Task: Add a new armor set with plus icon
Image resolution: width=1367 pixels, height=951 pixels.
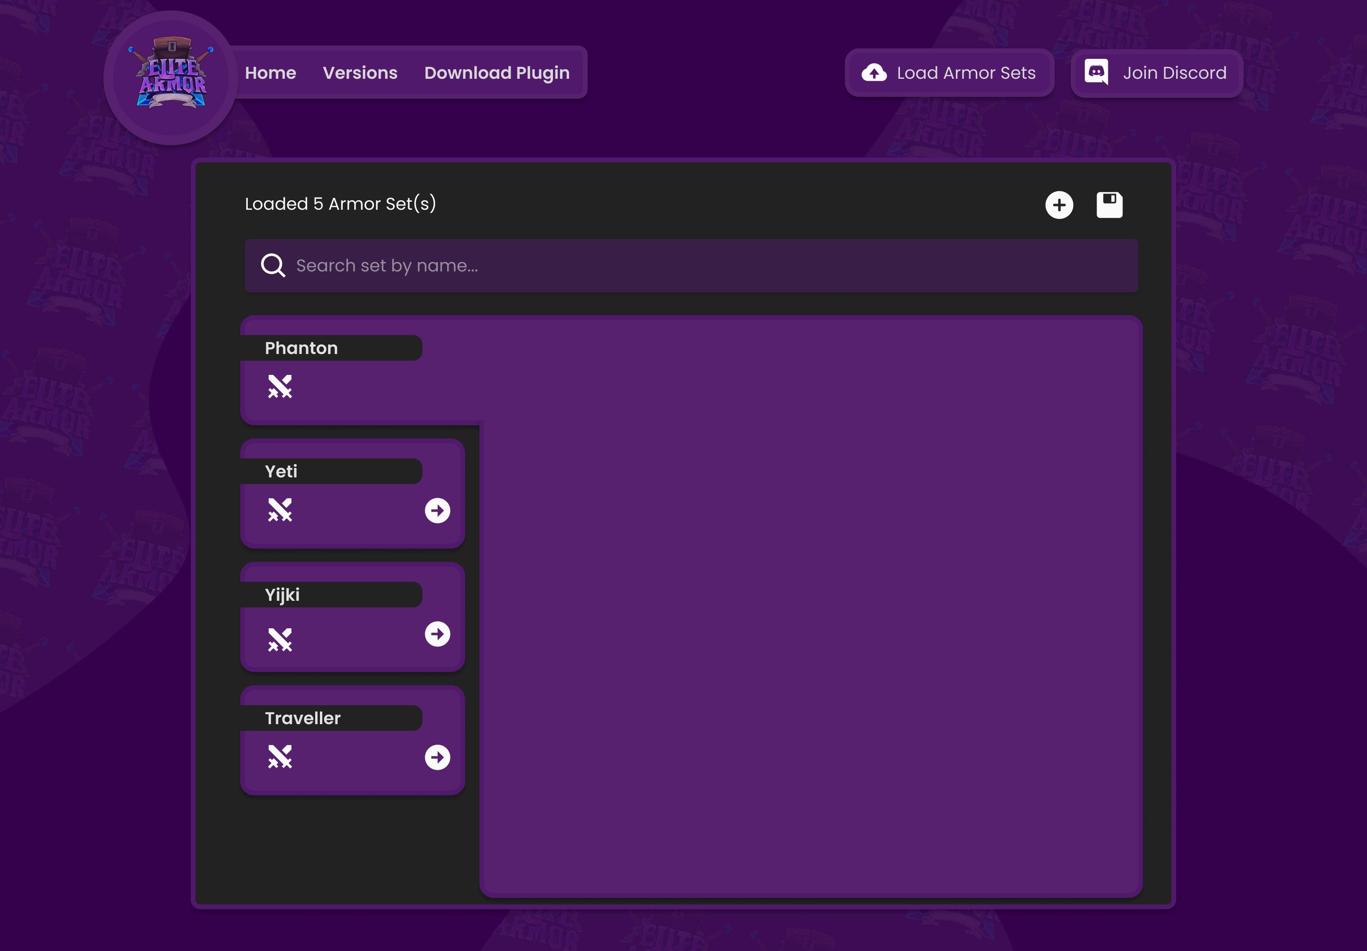Action: coord(1058,205)
